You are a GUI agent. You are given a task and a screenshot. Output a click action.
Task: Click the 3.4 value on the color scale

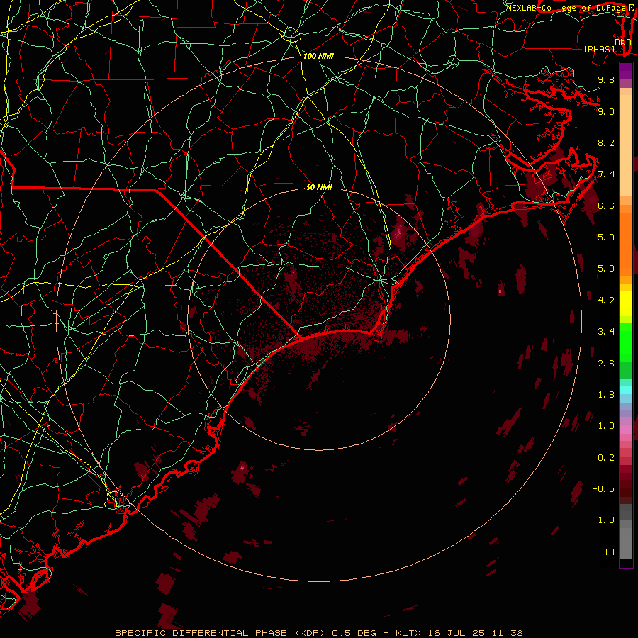click(606, 332)
